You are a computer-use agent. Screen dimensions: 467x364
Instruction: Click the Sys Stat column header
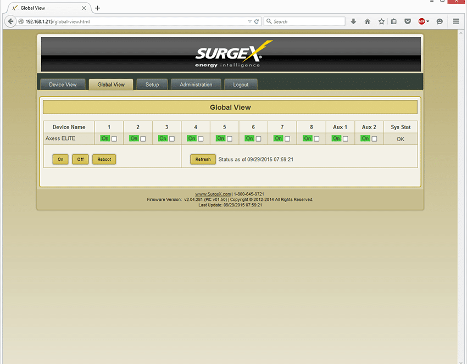(401, 127)
